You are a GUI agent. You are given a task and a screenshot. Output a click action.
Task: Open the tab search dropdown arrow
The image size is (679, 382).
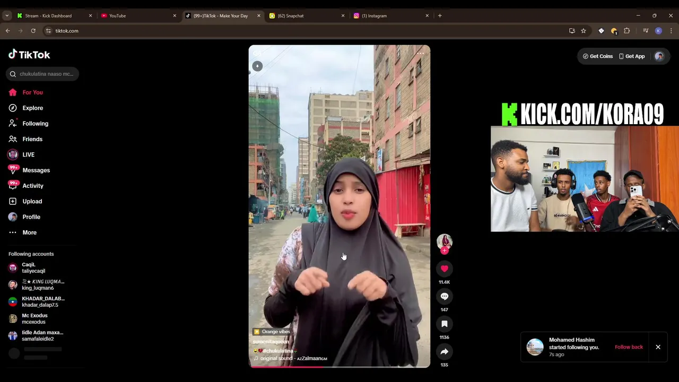(7, 16)
